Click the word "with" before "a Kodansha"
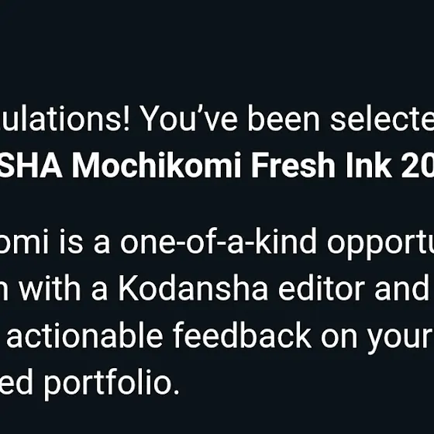 point(50,288)
